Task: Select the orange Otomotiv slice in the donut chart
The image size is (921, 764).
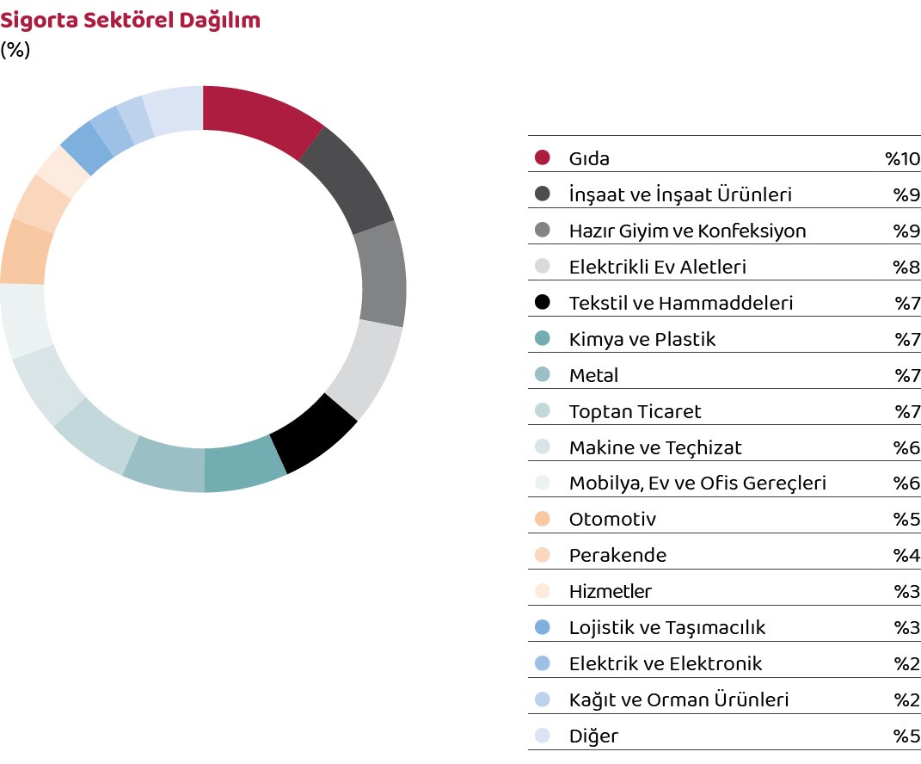Action: tap(23, 252)
